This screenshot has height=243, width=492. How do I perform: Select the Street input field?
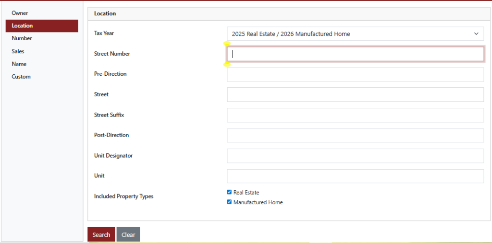point(355,95)
